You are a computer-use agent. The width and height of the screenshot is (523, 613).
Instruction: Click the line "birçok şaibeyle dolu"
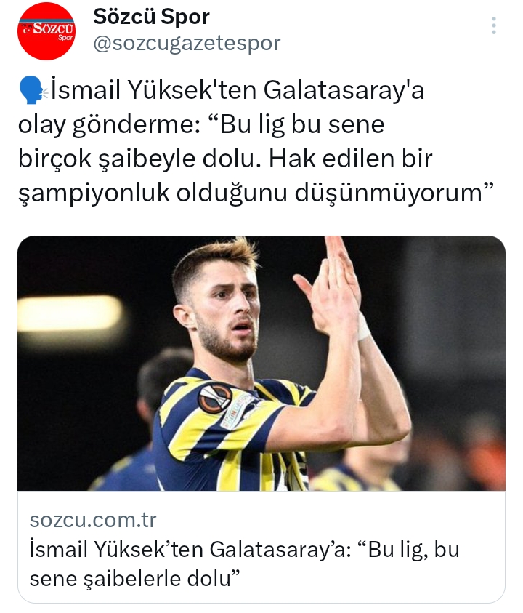(139, 159)
